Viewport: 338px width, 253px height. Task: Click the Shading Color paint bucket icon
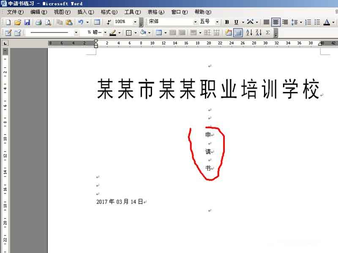pos(143,33)
